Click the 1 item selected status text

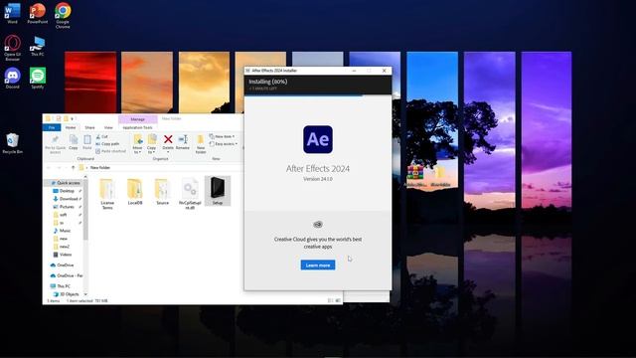coord(79,301)
